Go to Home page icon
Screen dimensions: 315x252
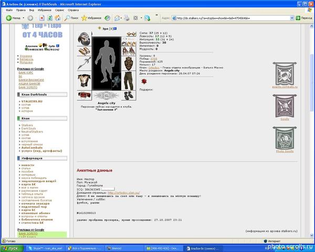click(x=58, y=18)
